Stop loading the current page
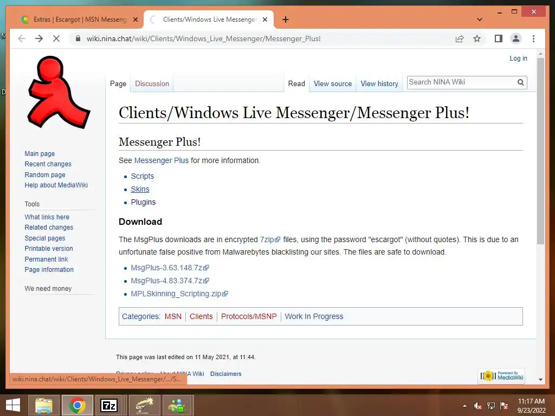555x416 pixels. [56, 38]
